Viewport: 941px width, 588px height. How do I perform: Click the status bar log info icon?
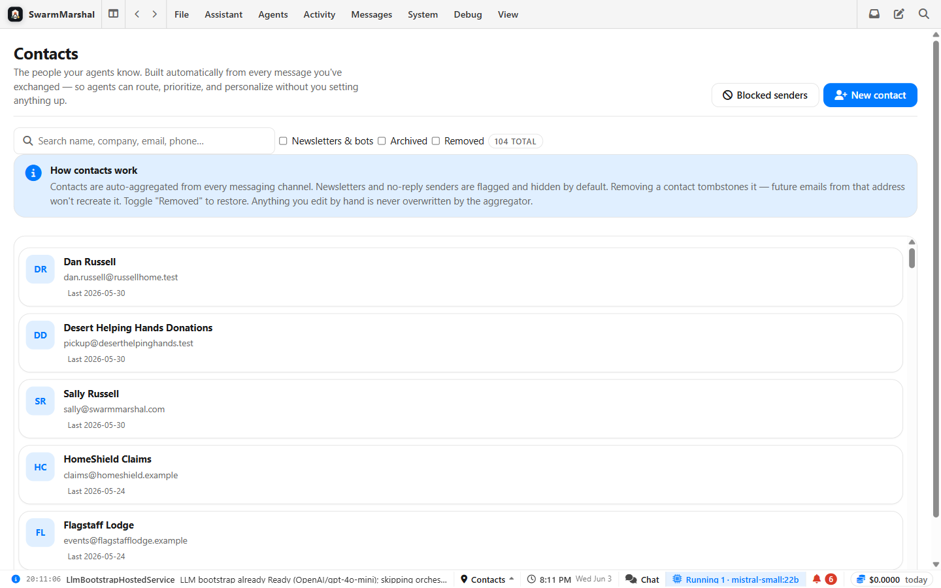pyautogui.click(x=16, y=579)
